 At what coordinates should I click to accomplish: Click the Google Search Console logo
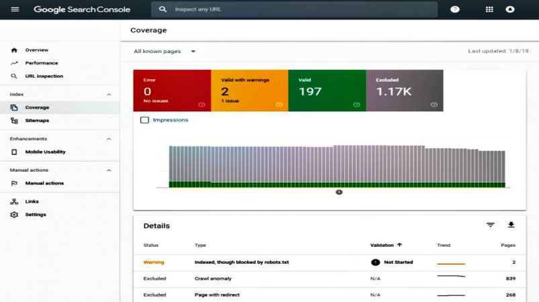82,9
